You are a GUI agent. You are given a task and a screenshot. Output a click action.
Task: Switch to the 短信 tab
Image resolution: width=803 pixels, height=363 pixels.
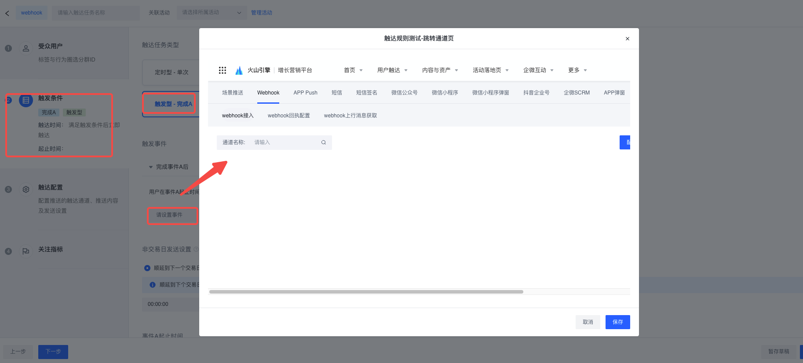pos(337,93)
